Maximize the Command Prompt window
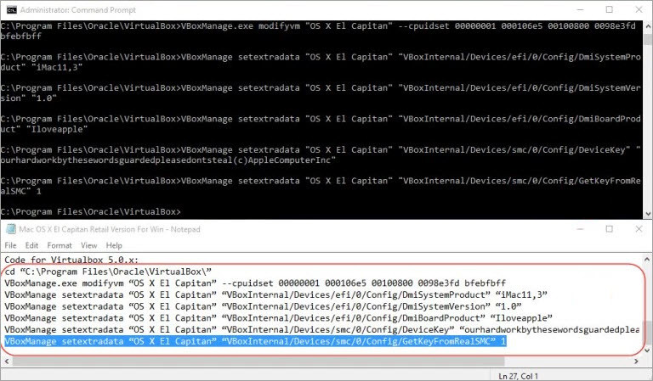This screenshot has height=381, width=653. (x=608, y=9)
